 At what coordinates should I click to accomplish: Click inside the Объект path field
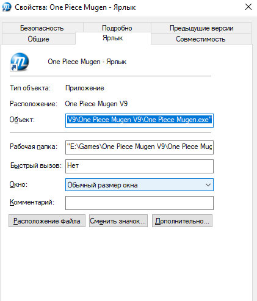[139, 120]
